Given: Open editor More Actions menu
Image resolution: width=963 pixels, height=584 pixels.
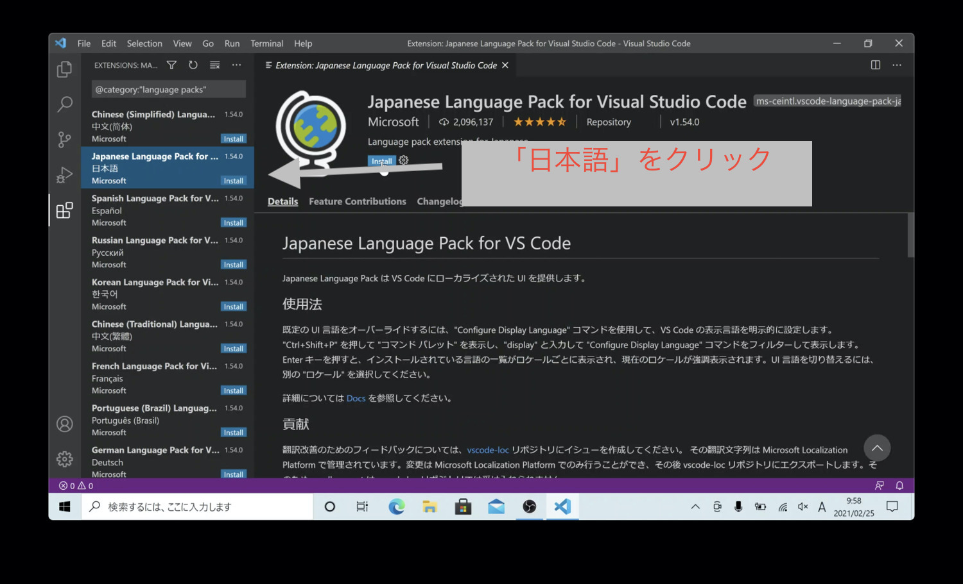Looking at the screenshot, I should 897,65.
